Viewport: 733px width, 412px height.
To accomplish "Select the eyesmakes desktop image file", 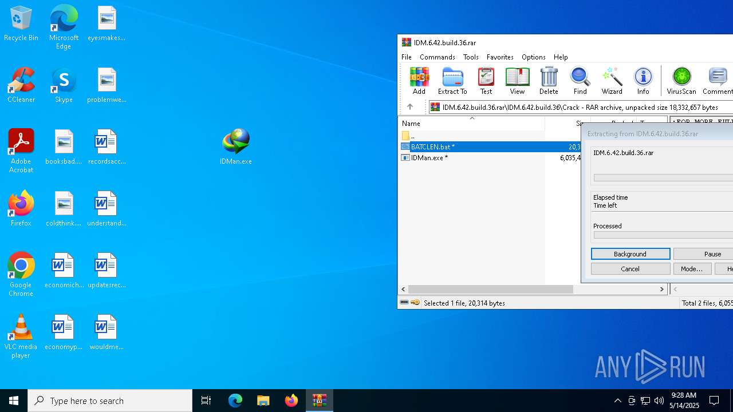I will click(107, 23).
